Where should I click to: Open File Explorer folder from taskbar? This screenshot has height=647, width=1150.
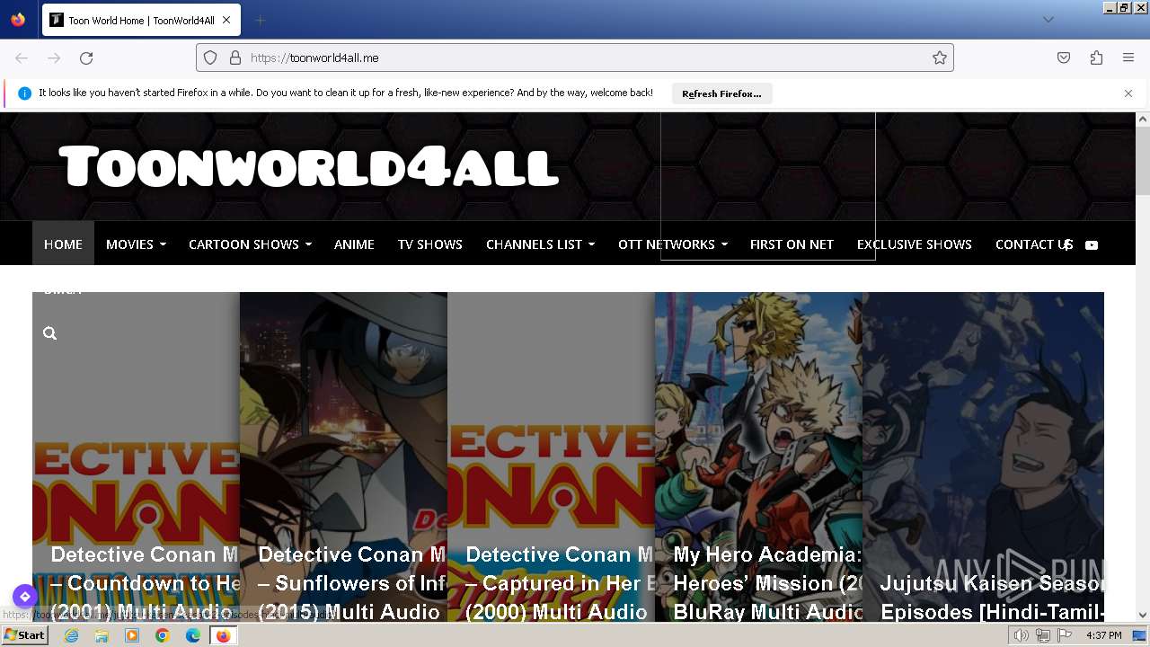pos(102,635)
